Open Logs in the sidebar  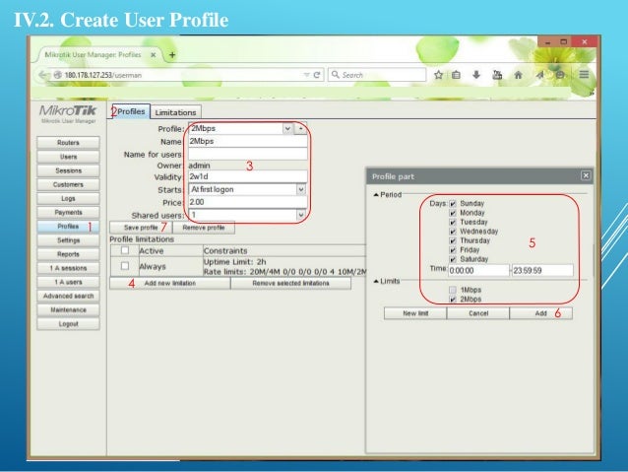pos(68,198)
